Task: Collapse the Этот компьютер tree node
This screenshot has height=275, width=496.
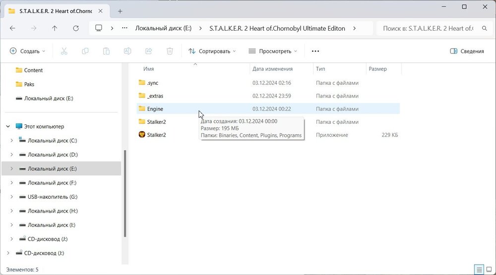Action: [8, 127]
